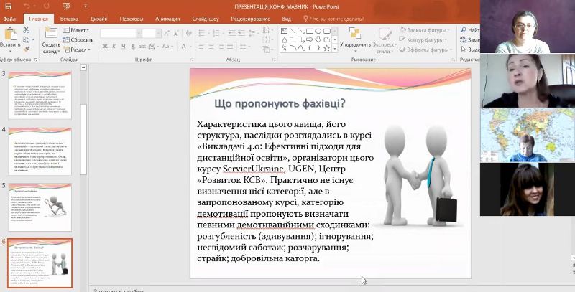Toggle italic (К) text formatting

[x=113, y=47]
